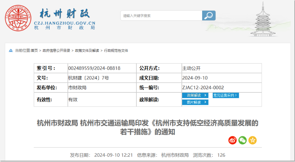Open 政府信息公开目录 breadcrumb link
Image resolution: width=295 pixels, height=162 pixels.
click(56, 51)
